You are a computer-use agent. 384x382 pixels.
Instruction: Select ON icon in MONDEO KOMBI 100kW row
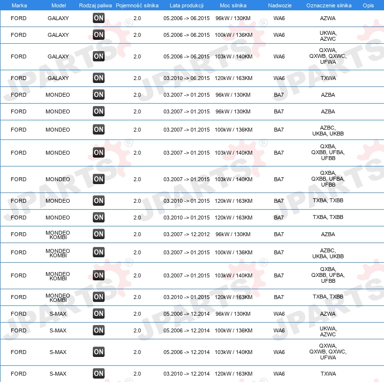pos(99,252)
